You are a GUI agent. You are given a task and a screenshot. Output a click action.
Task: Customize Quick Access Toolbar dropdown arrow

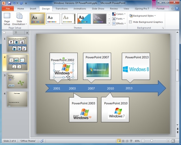coord(26,3)
